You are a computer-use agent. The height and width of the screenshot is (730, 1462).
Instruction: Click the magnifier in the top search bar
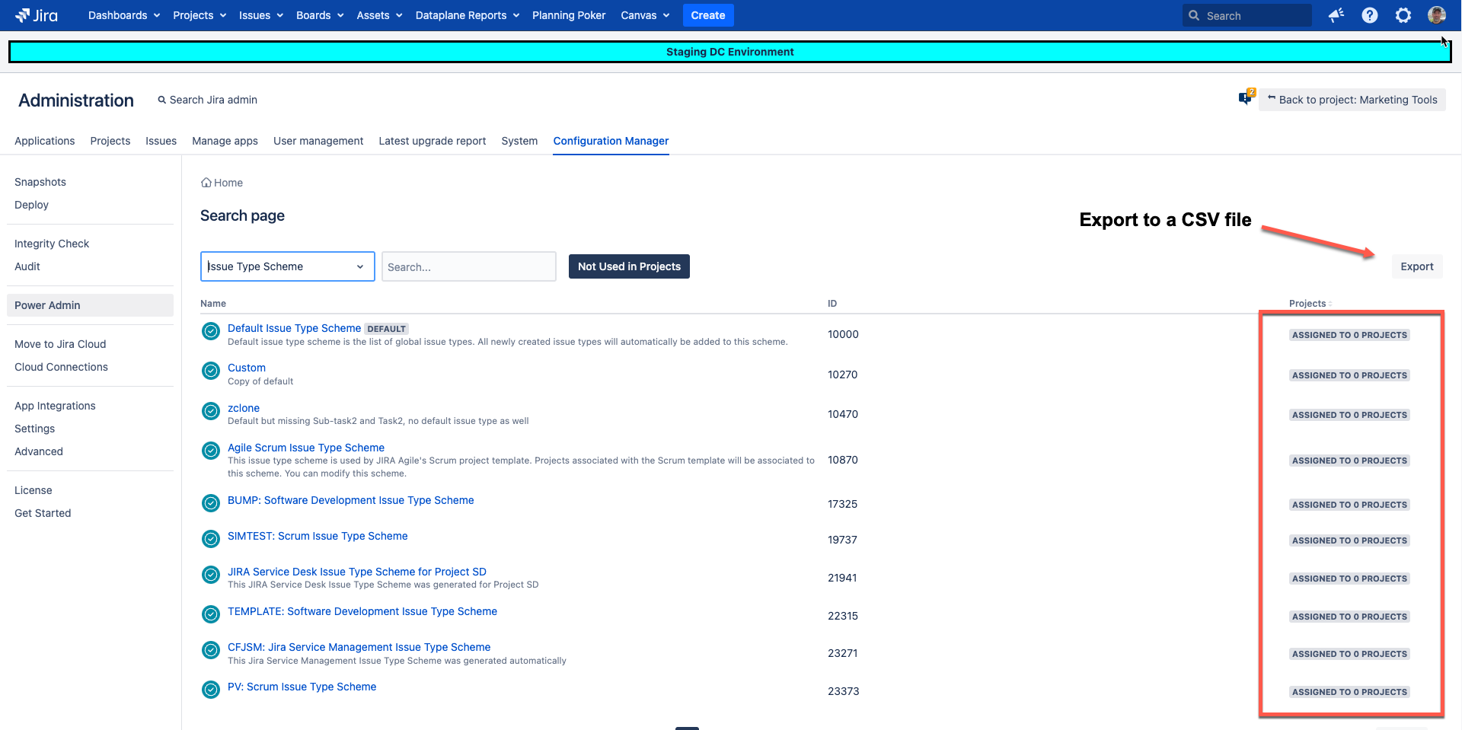pos(1192,15)
